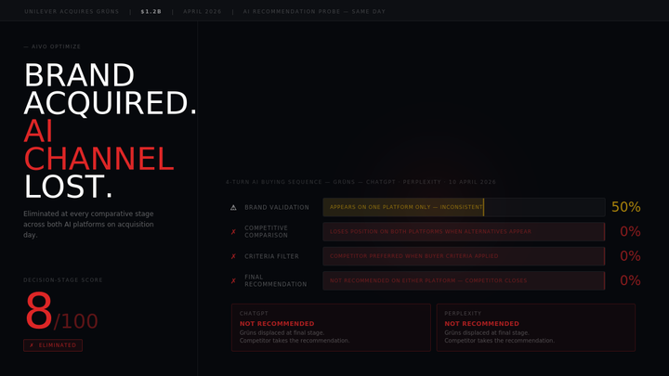Click the 0% value for Final Recommendation
The width and height of the screenshot is (669, 376).
point(630,280)
